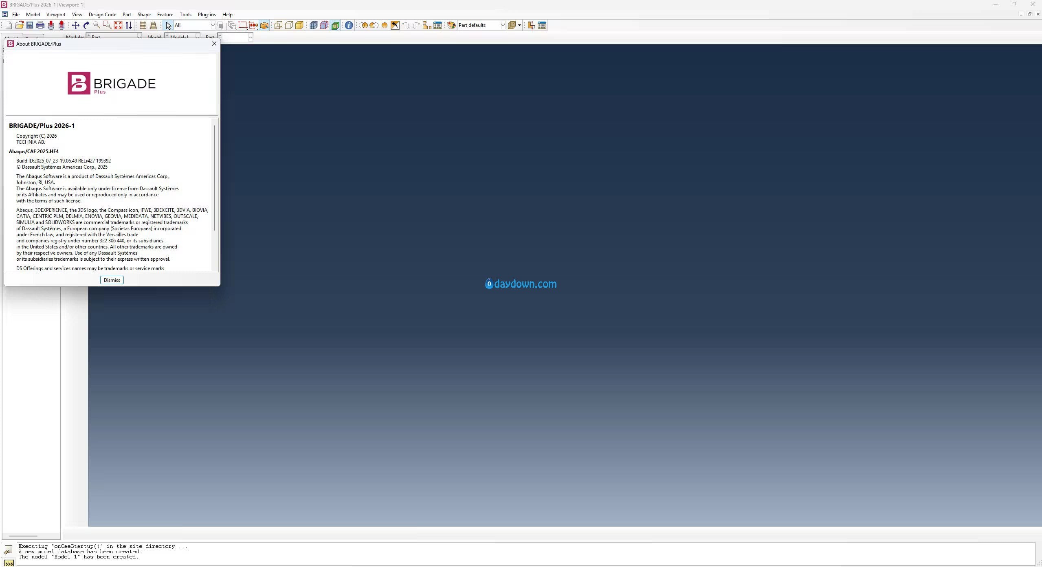Click the command line interface prompt icon
The height and width of the screenshot is (567, 1042).
pos(9,563)
